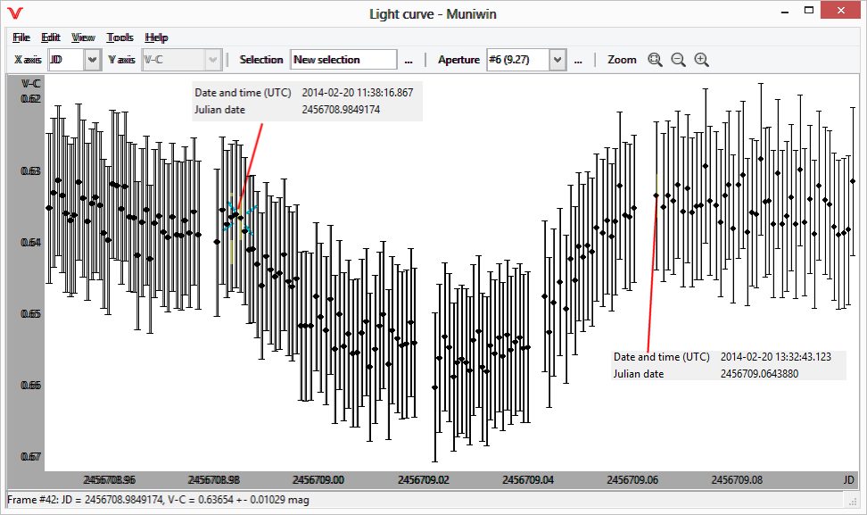Click the New selection input field
The height and width of the screenshot is (515, 867).
[343, 60]
